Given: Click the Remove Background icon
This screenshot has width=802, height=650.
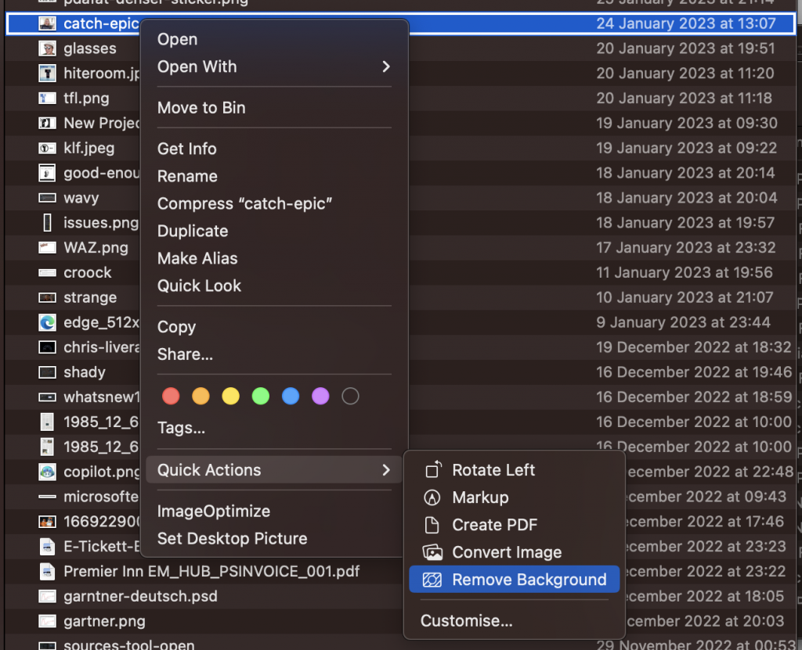Looking at the screenshot, I should [432, 580].
